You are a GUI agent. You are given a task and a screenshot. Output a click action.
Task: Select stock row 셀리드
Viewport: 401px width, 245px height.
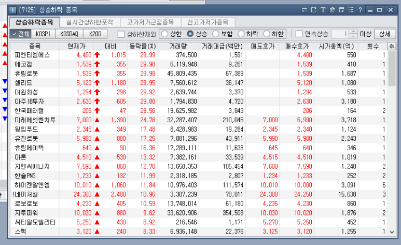point(199,83)
